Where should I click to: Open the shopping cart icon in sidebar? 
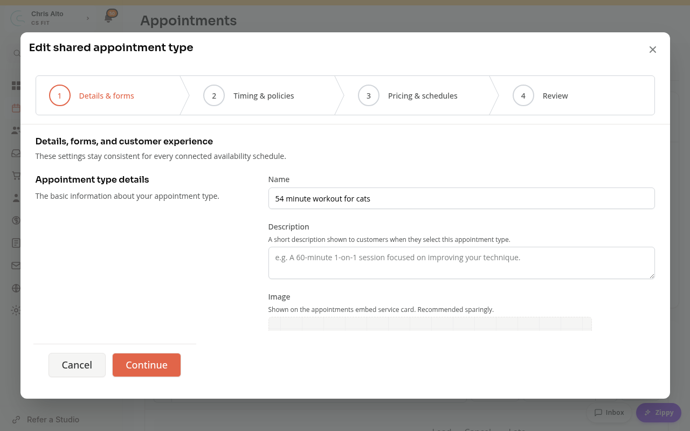[x=16, y=176]
